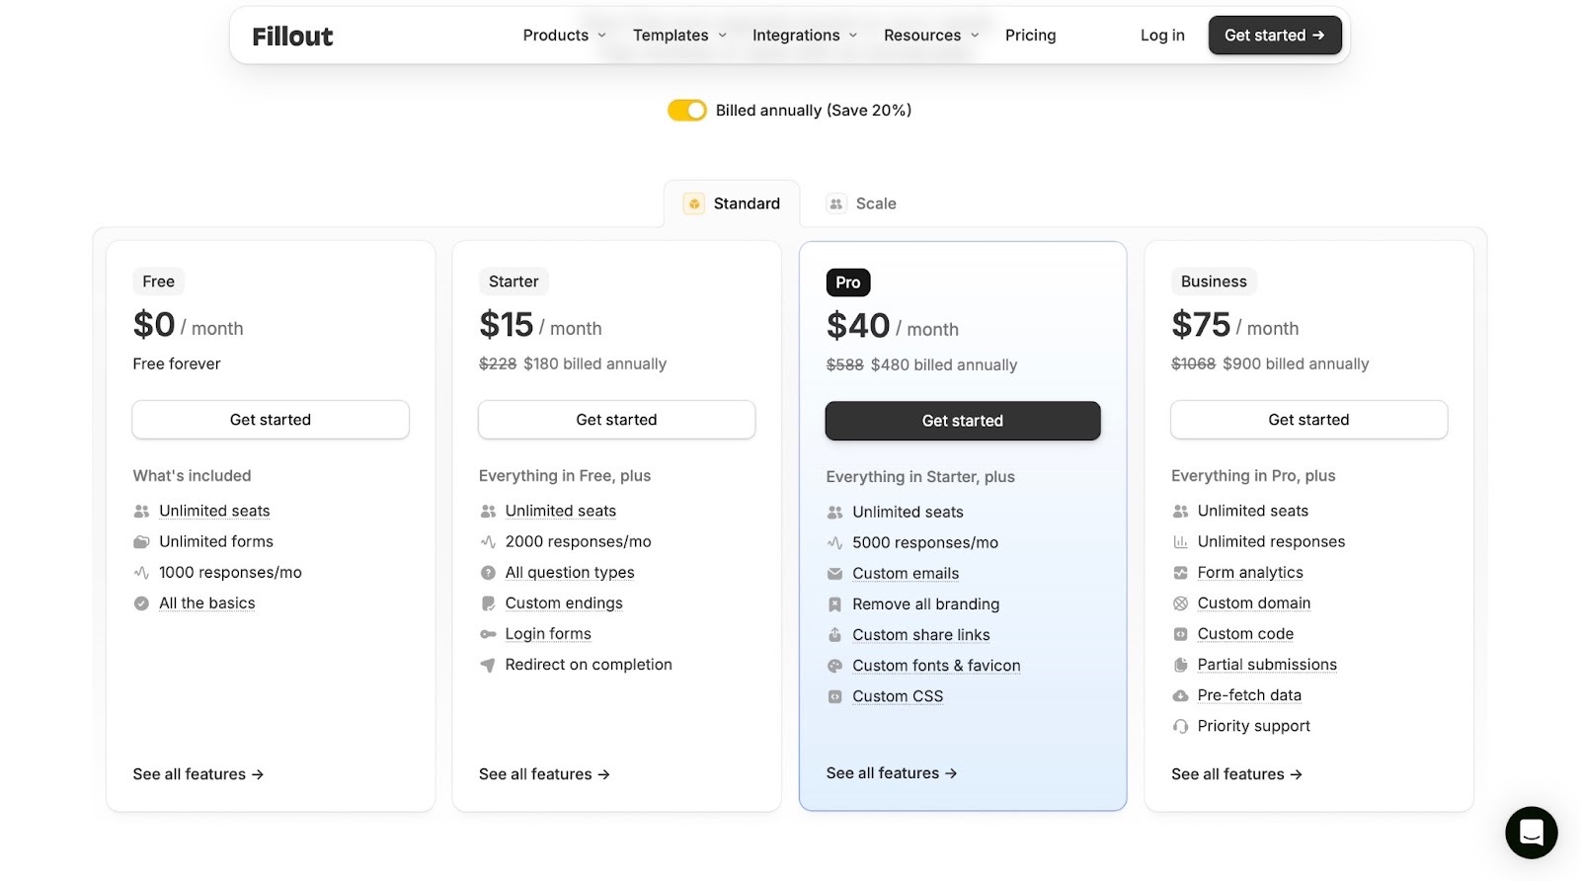The height and width of the screenshot is (881, 1580).
Task: Click the Custom domain globe icon
Action: pyautogui.click(x=1180, y=603)
